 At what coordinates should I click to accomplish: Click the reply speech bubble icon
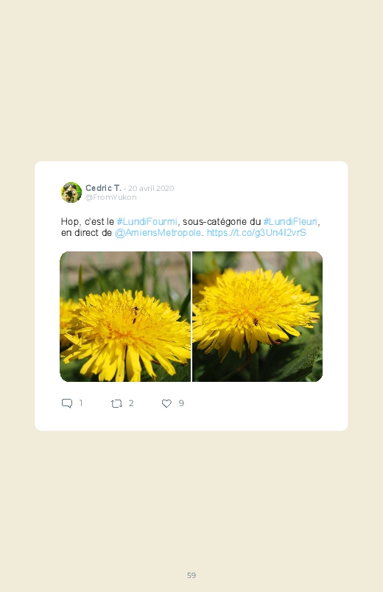[x=67, y=403]
